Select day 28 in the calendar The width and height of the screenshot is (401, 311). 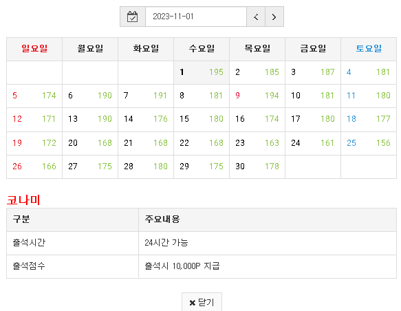129,167
